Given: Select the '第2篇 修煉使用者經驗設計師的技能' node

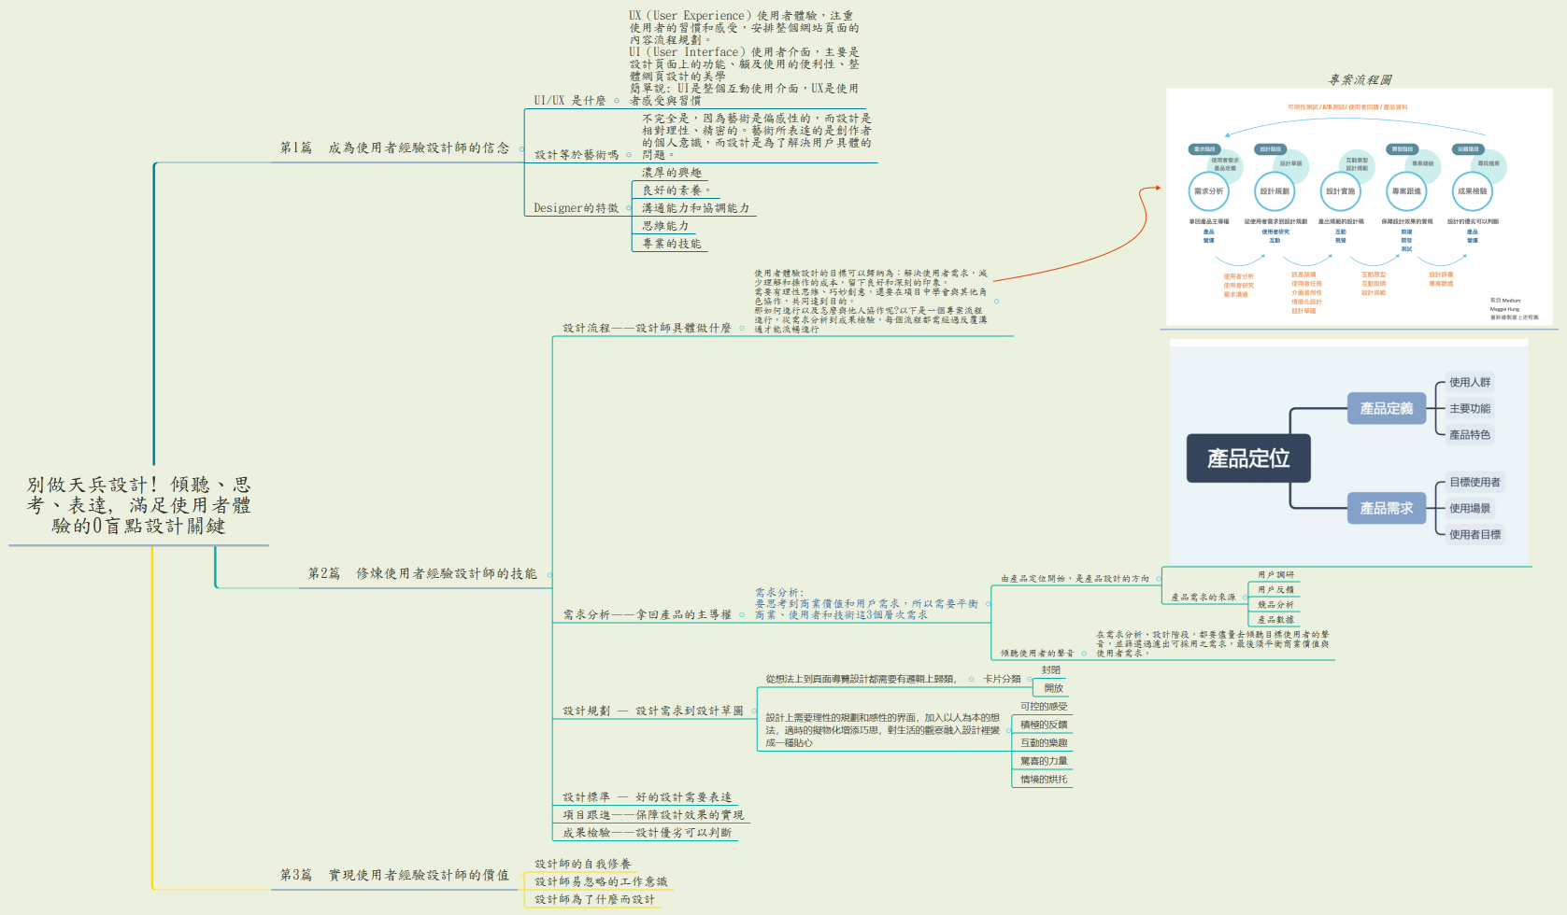Looking at the screenshot, I should point(422,573).
